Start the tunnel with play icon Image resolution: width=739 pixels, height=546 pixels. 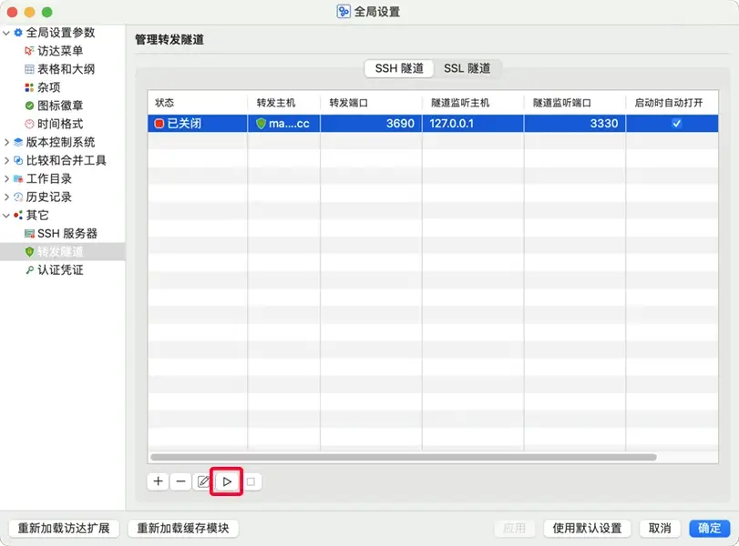coord(226,480)
